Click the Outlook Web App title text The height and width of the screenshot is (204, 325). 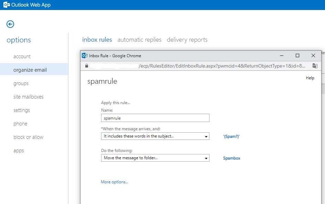[31, 5]
